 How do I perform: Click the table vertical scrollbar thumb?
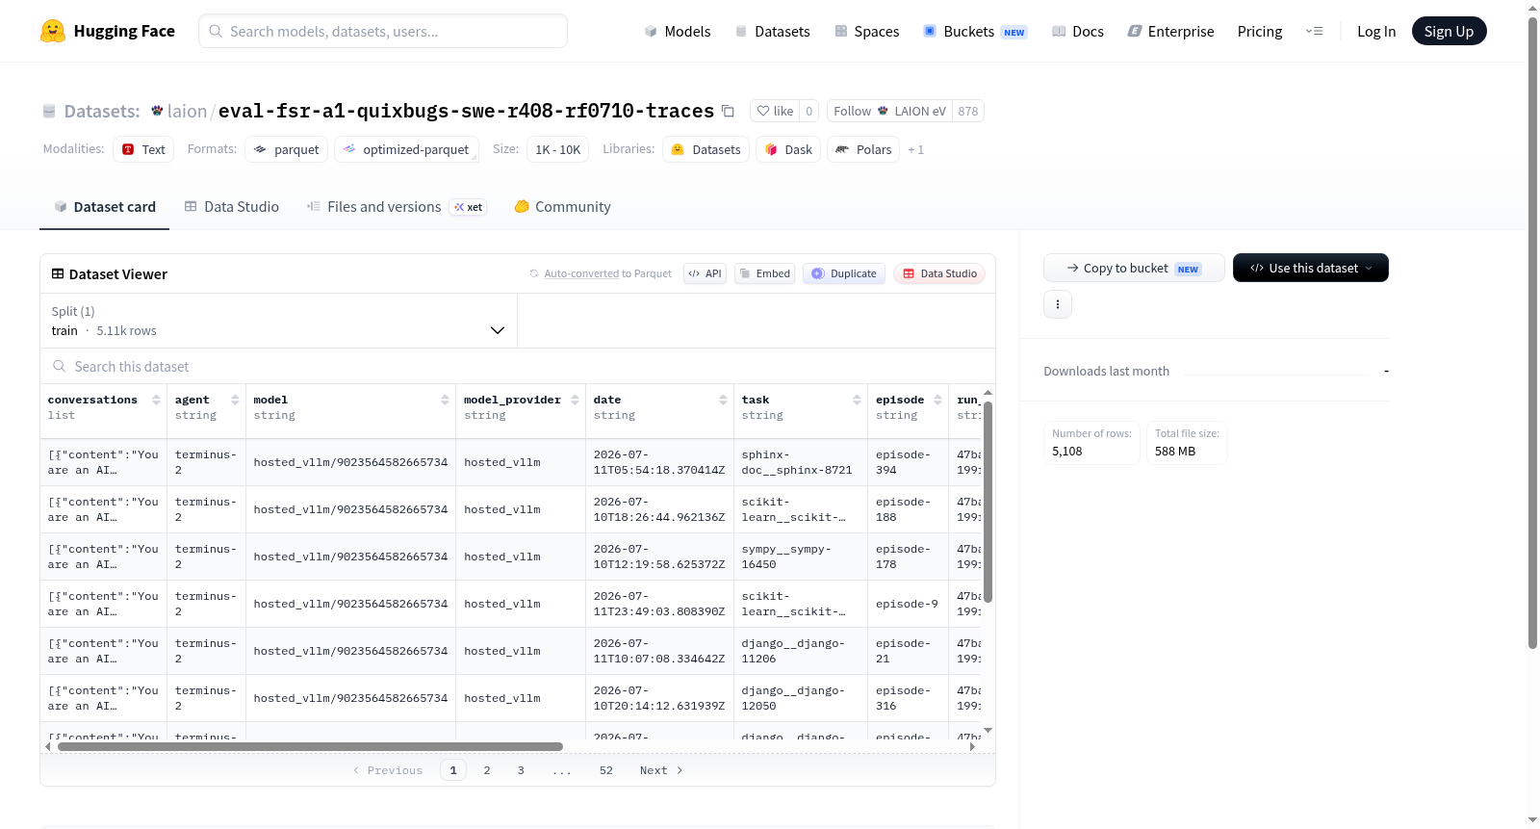point(988,501)
